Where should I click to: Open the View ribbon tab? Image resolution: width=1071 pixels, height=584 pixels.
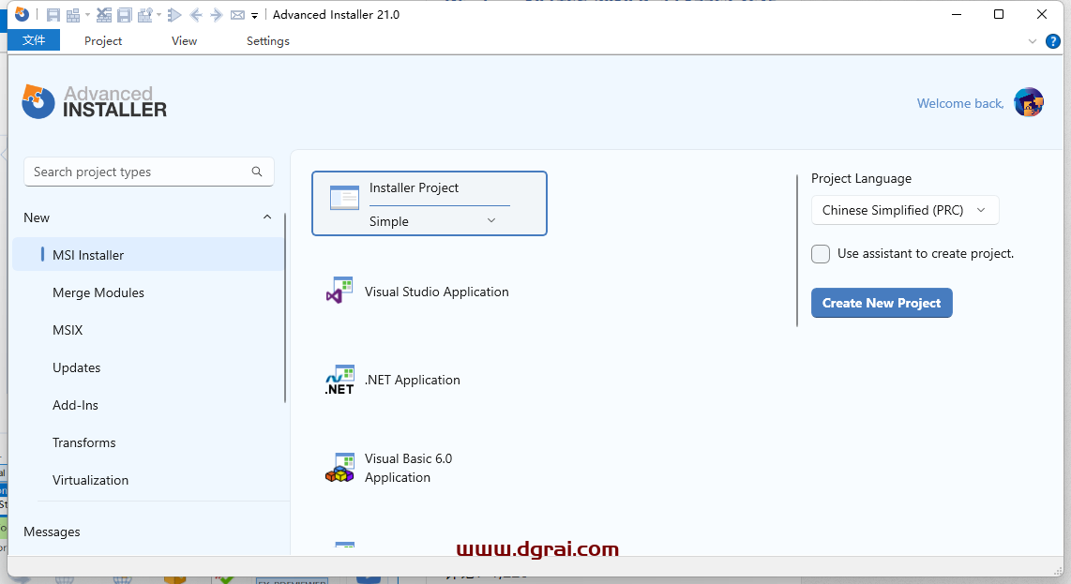(185, 41)
